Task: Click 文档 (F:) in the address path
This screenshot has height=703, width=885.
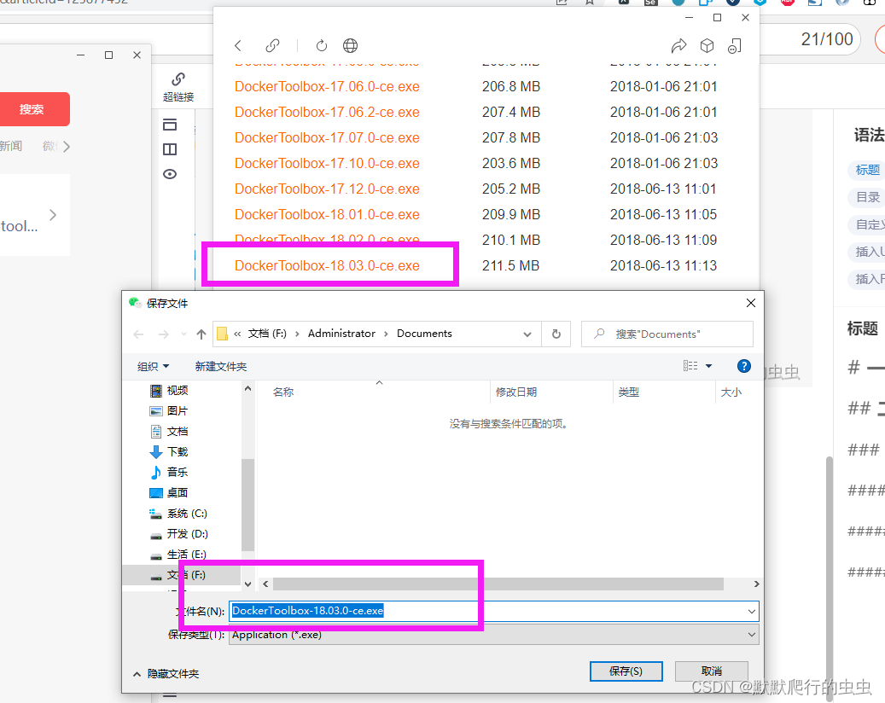Action: click(267, 334)
